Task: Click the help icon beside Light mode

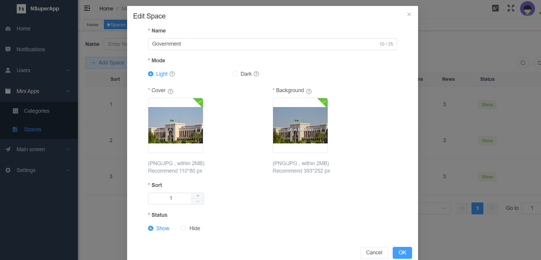Action: 172,74
